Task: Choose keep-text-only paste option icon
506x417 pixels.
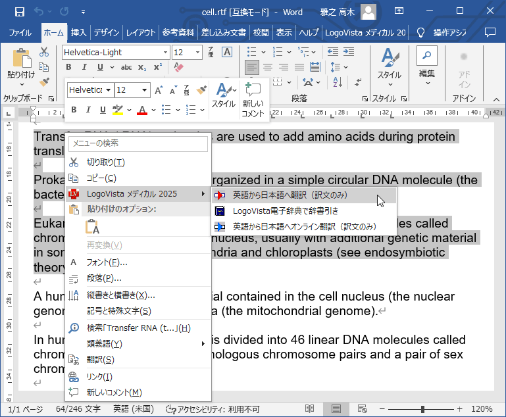Action: pos(92,227)
